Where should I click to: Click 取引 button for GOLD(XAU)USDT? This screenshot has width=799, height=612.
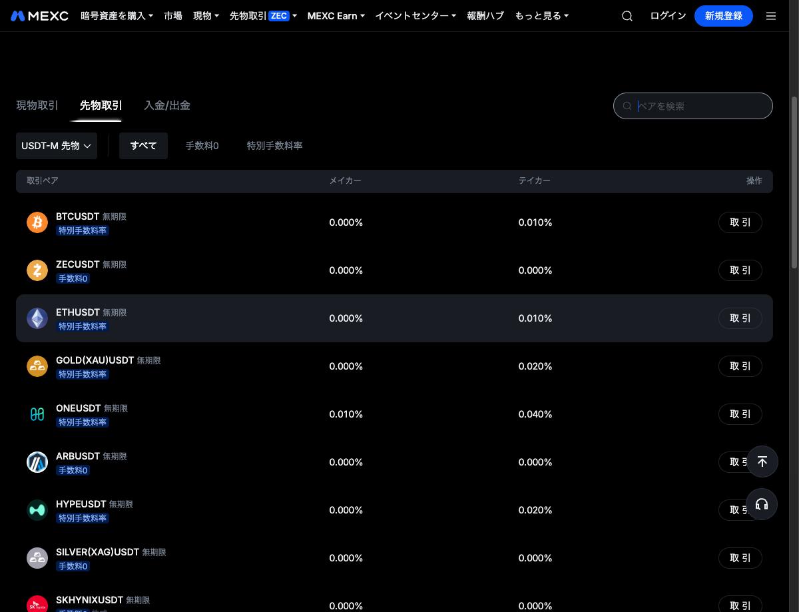pos(740,366)
